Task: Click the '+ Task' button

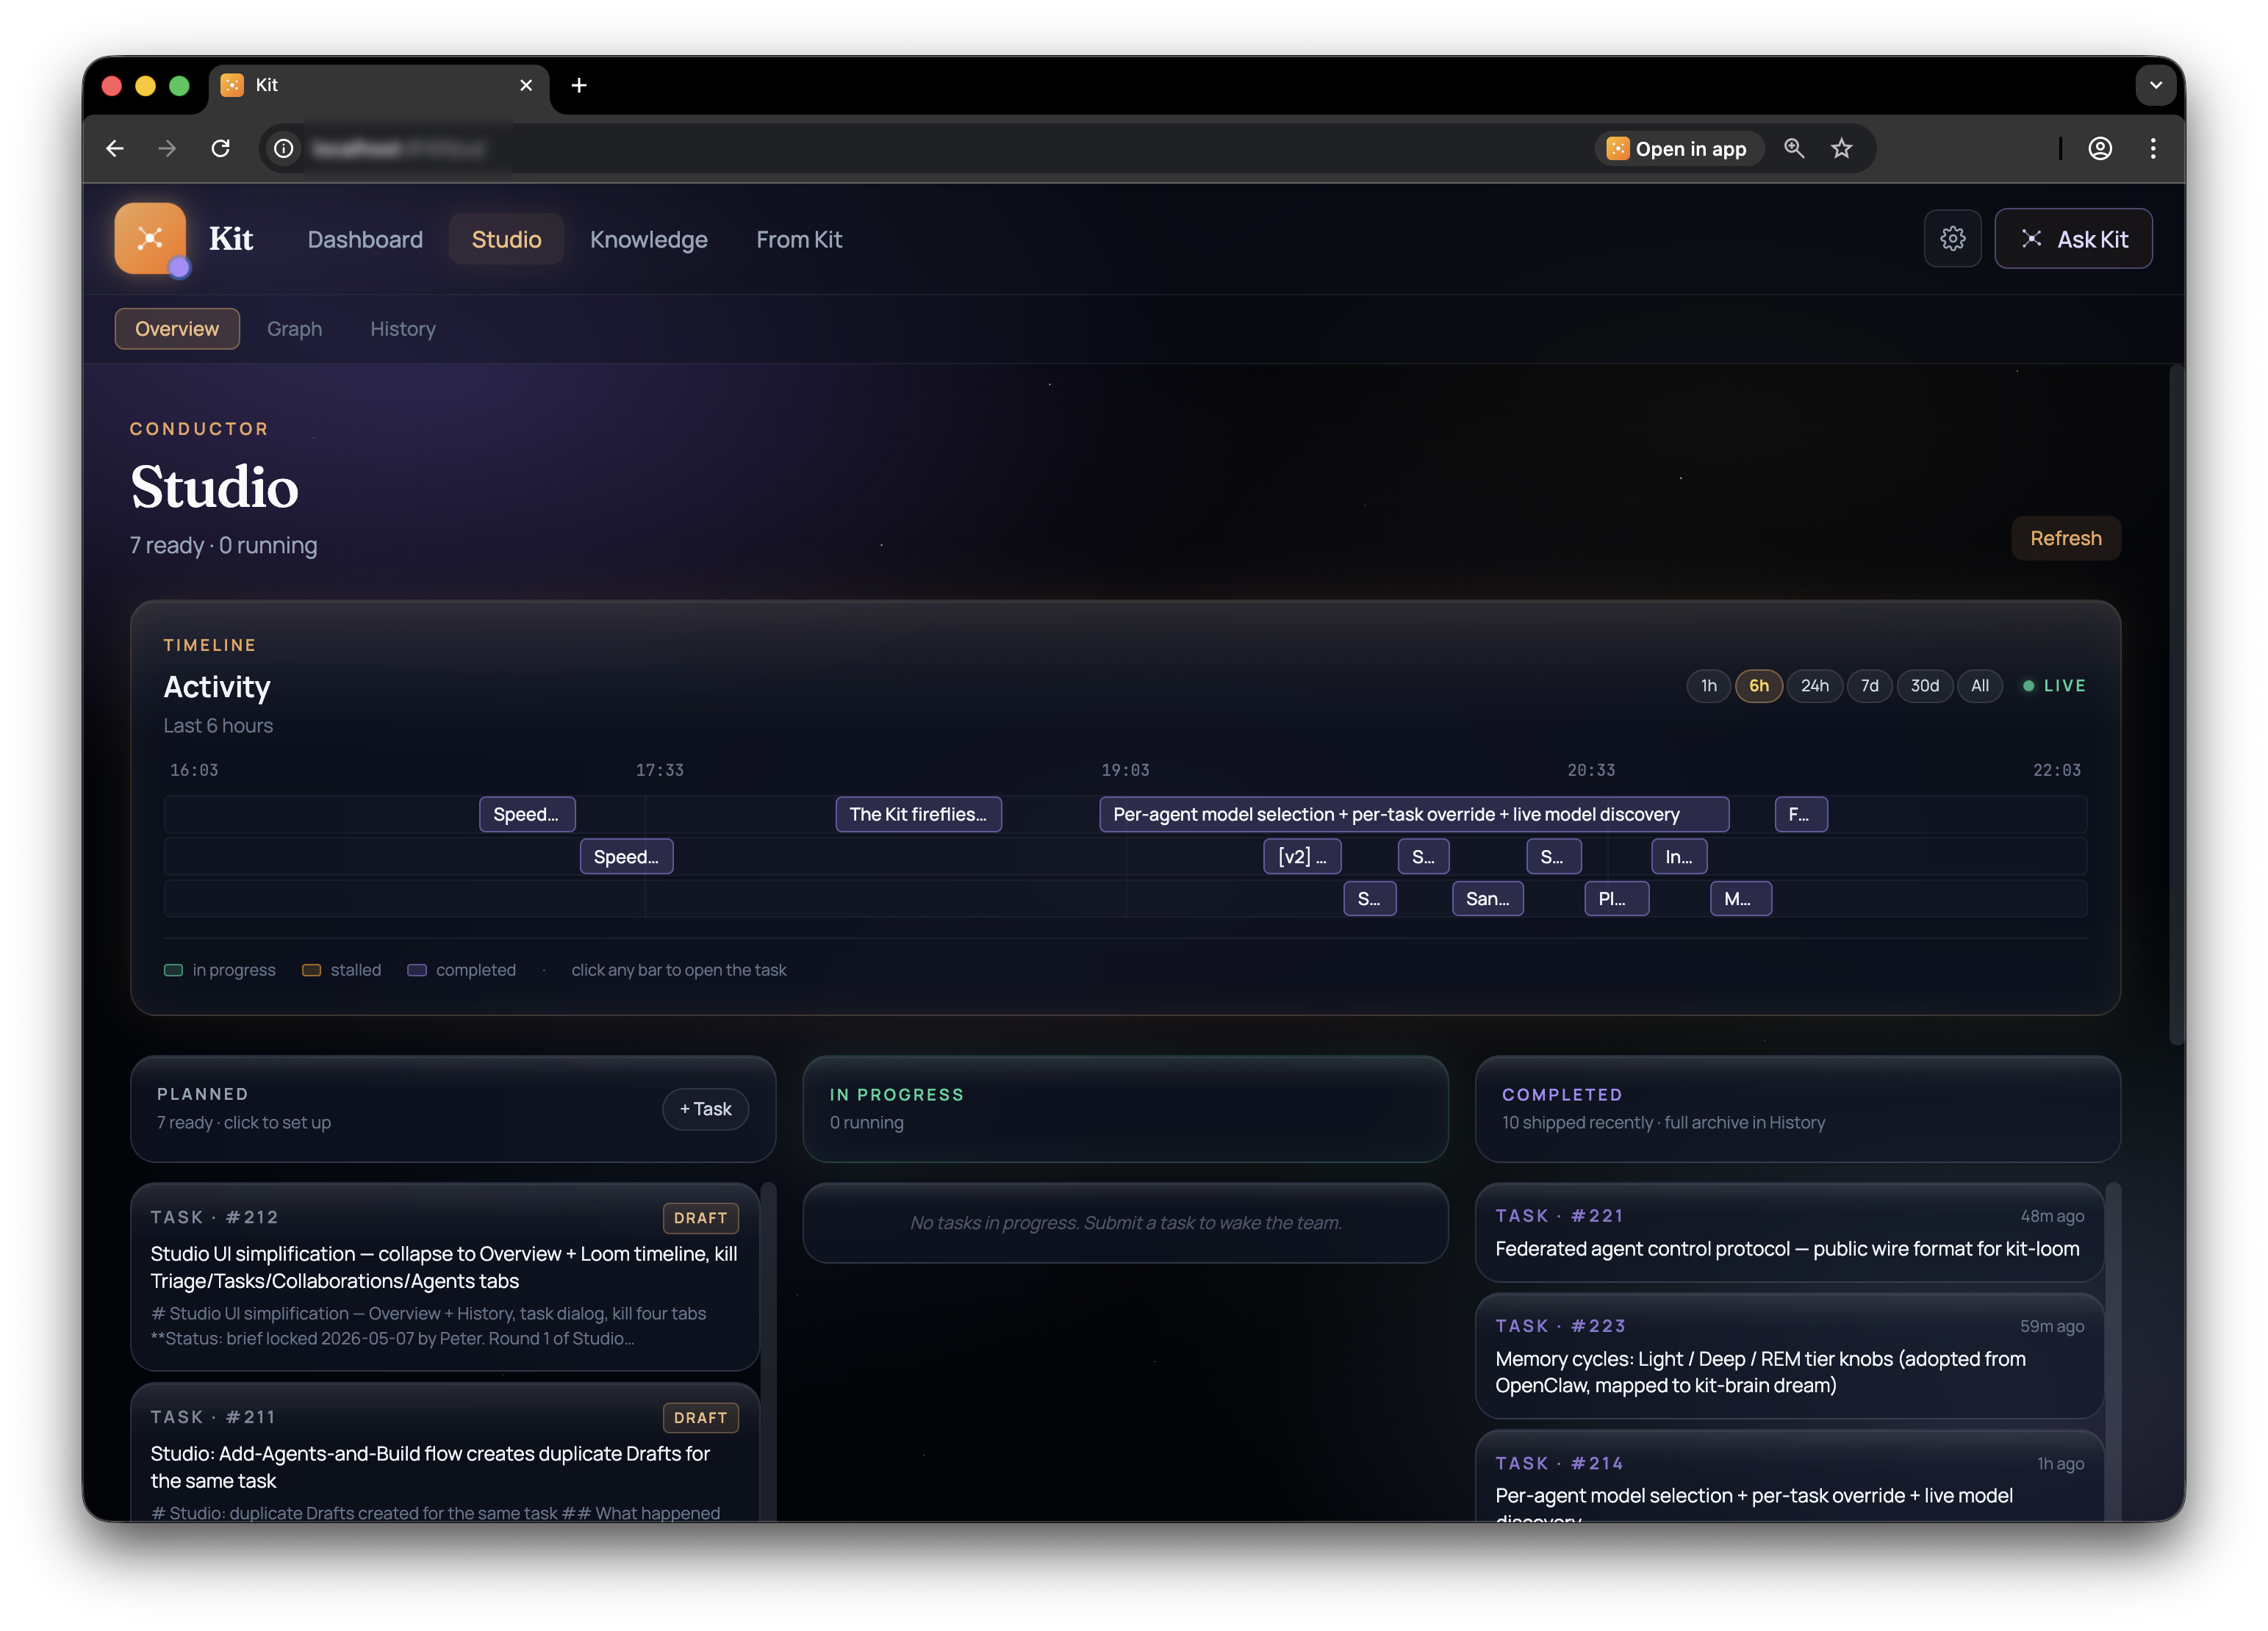Action: tap(705, 1109)
